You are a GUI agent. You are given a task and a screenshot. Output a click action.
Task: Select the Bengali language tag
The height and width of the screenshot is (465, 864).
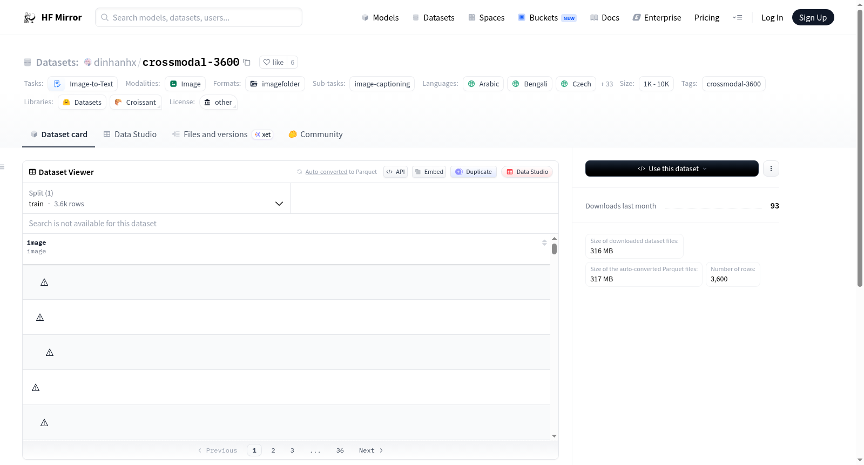(530, 84)
